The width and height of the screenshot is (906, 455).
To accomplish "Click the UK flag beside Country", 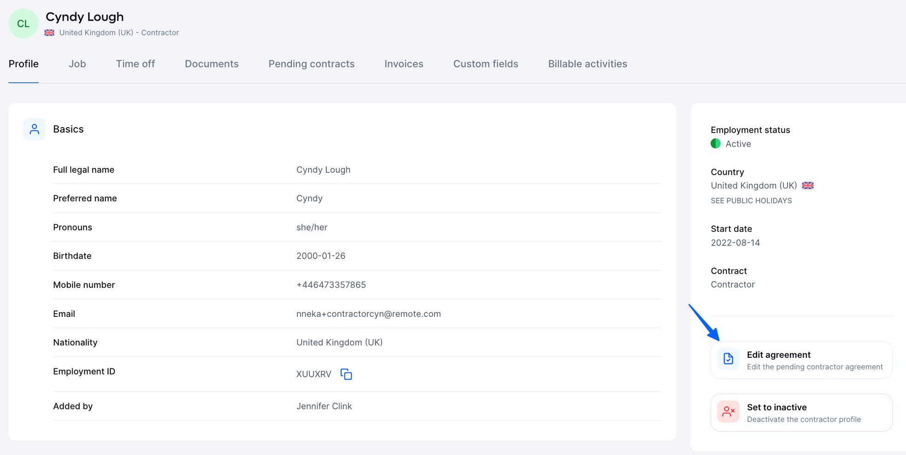I will [808, 186].
